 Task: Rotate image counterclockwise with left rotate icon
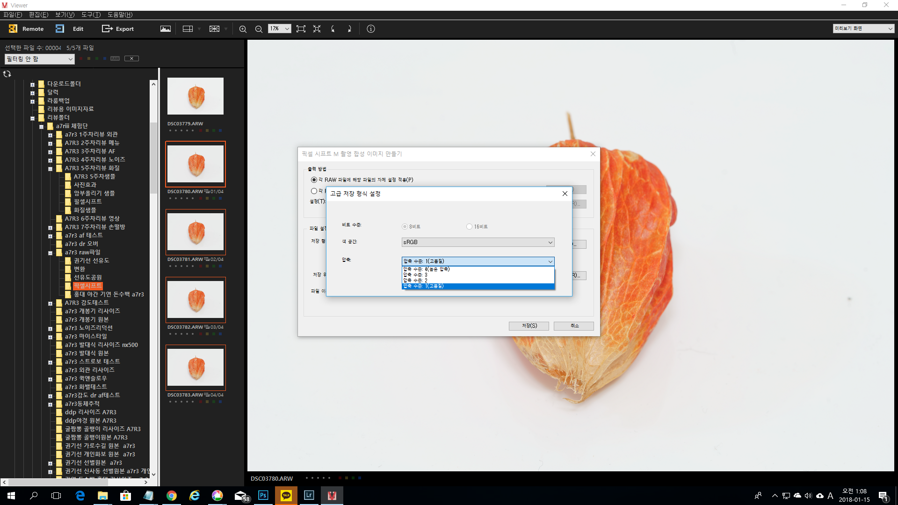point(333,29)
